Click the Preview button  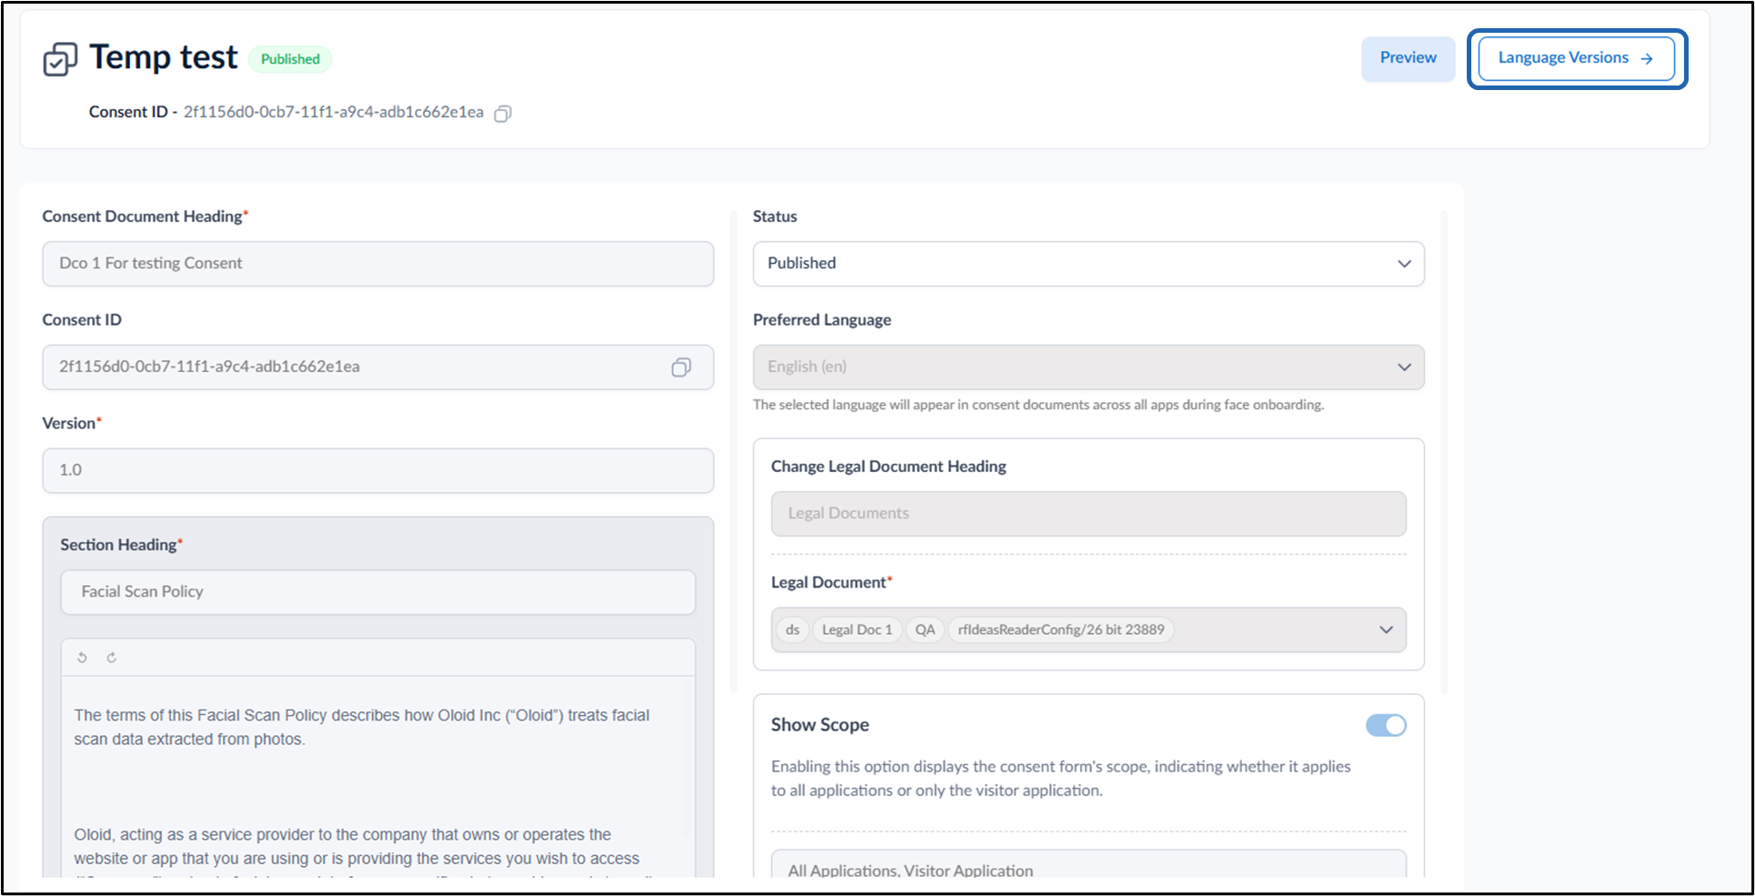coord(1408,58)
